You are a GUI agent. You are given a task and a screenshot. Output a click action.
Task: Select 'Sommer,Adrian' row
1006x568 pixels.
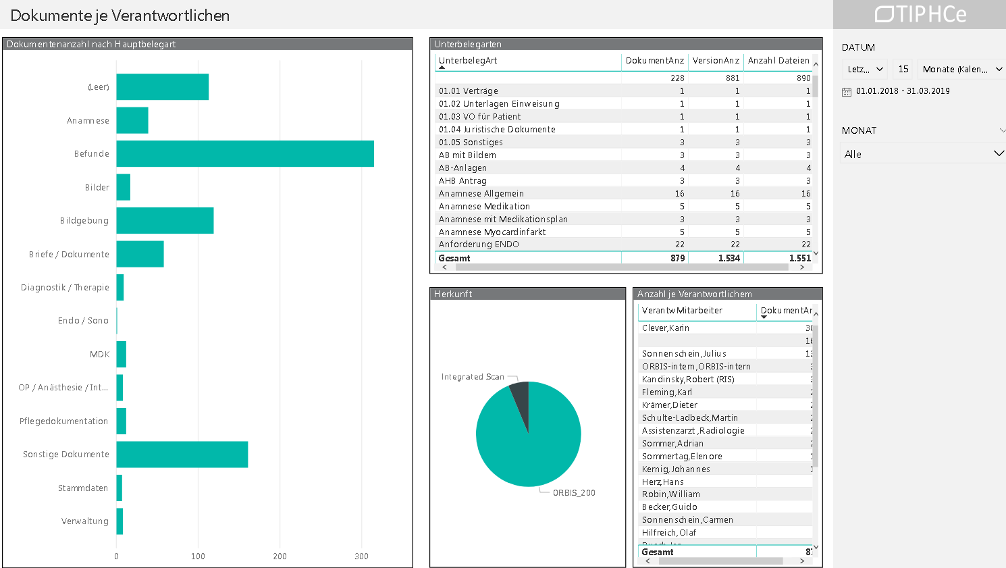point(726,444)
